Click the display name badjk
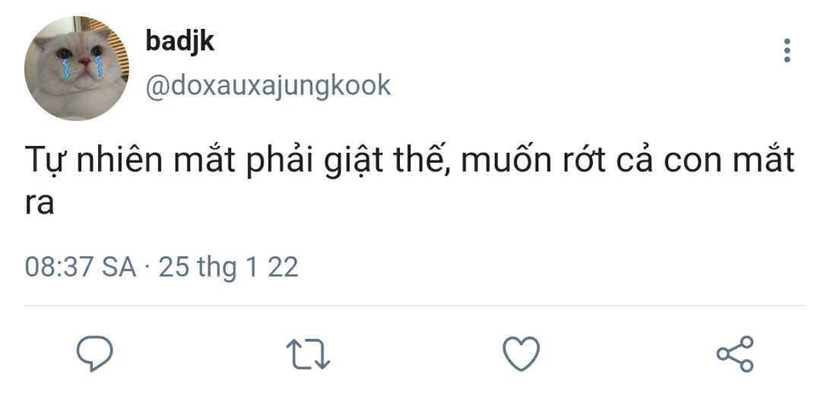Image resolution: width=821 pixels, height=399 pixels. tap(179, 41)
